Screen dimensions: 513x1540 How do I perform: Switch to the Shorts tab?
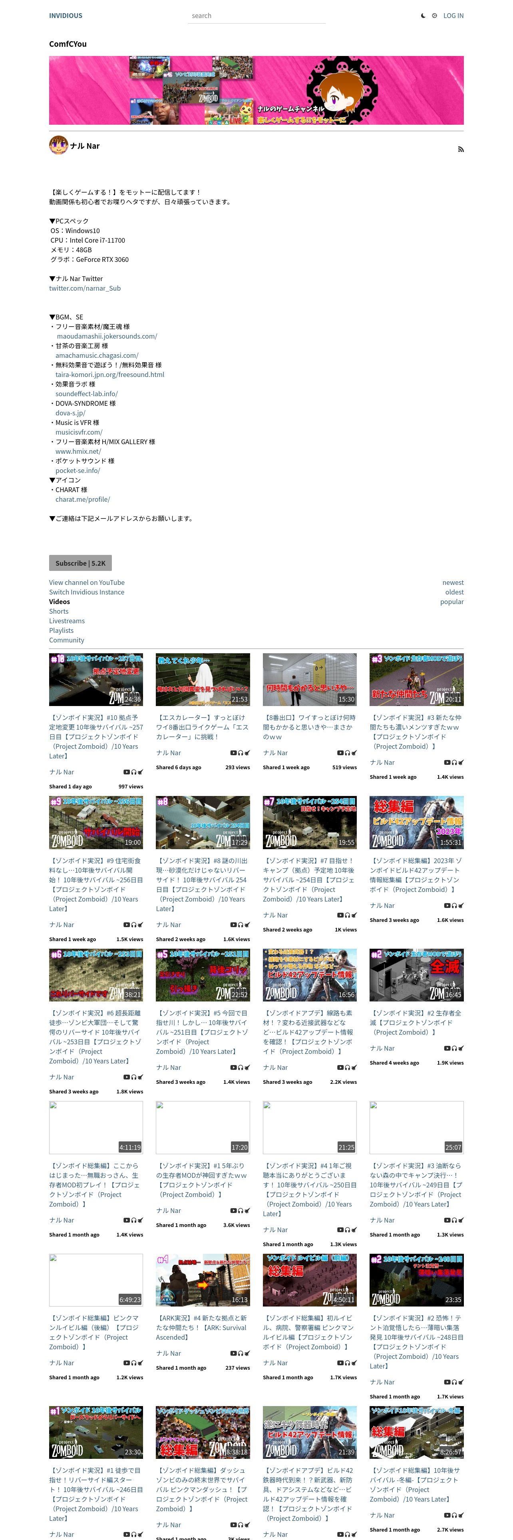coord(58,611)
